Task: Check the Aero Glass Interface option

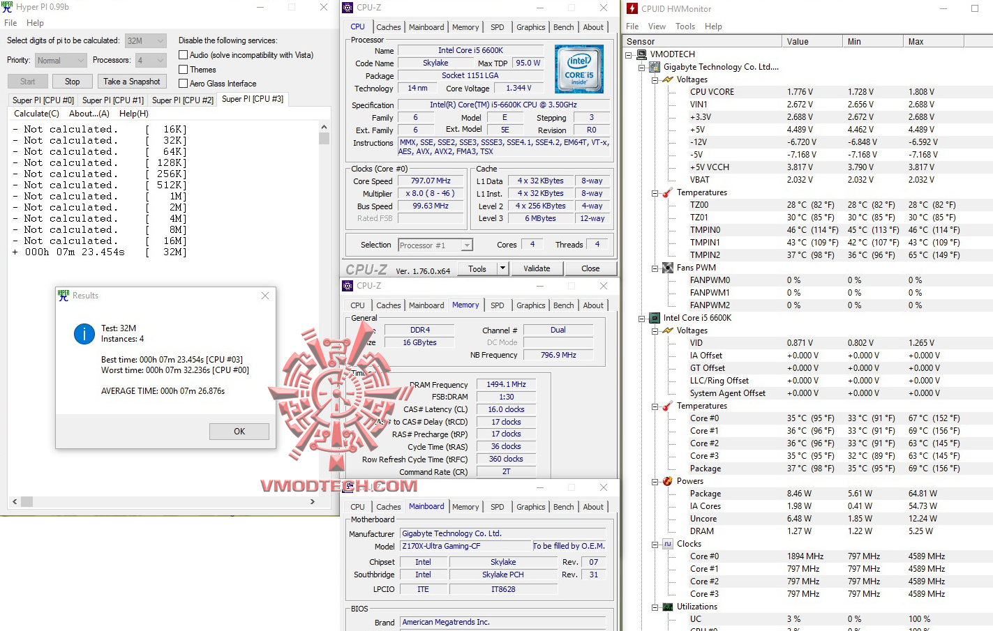Action: (x=184, y=84)
